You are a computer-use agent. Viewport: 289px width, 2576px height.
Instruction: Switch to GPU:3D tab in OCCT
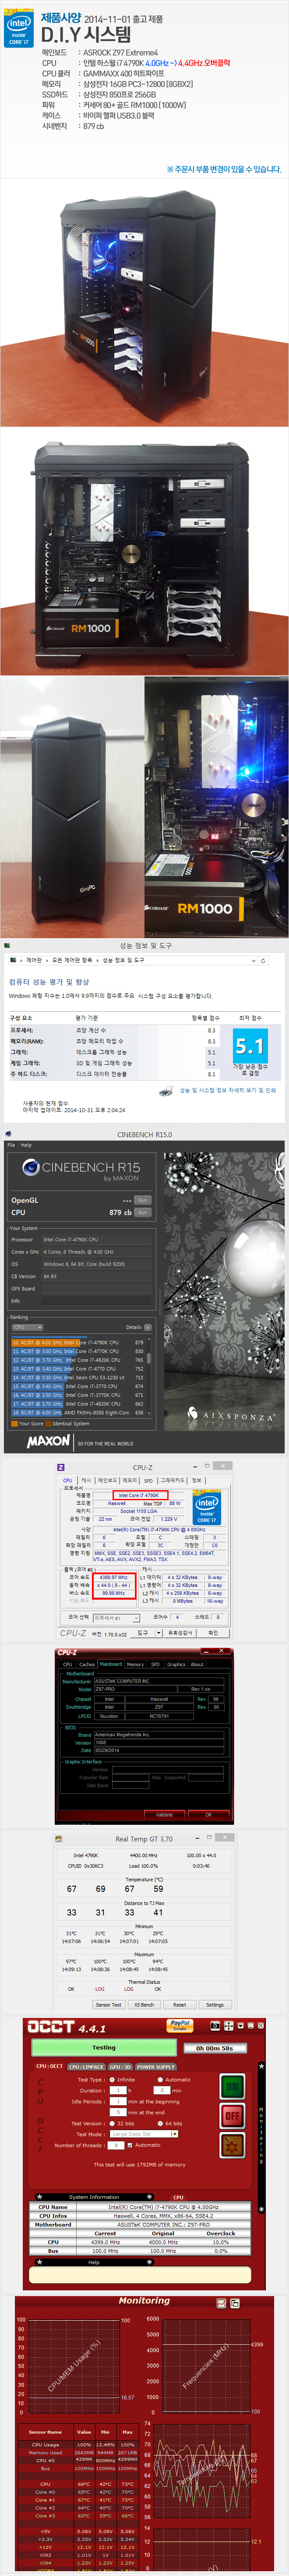[x=120, y=2066]
